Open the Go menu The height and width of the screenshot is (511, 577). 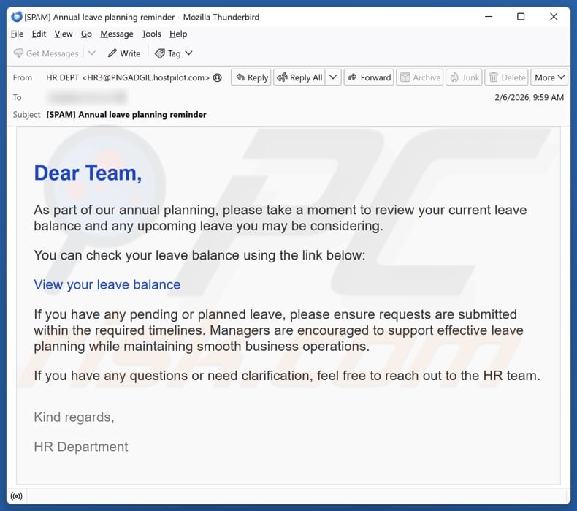click(x=86, y=34)
